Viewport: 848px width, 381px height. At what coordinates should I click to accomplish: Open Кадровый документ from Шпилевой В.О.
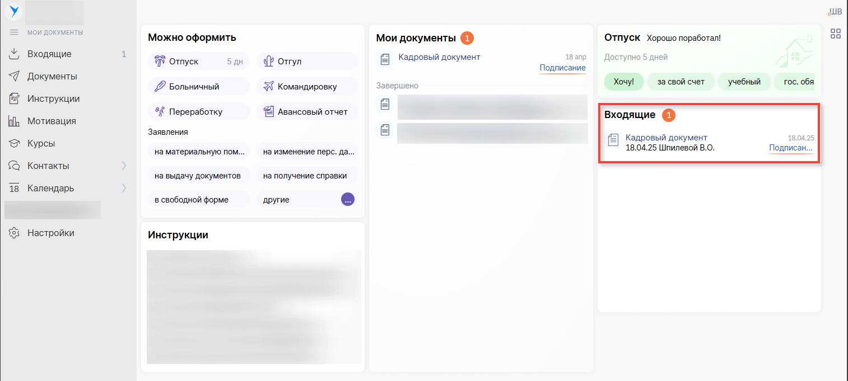click(669, 143)
